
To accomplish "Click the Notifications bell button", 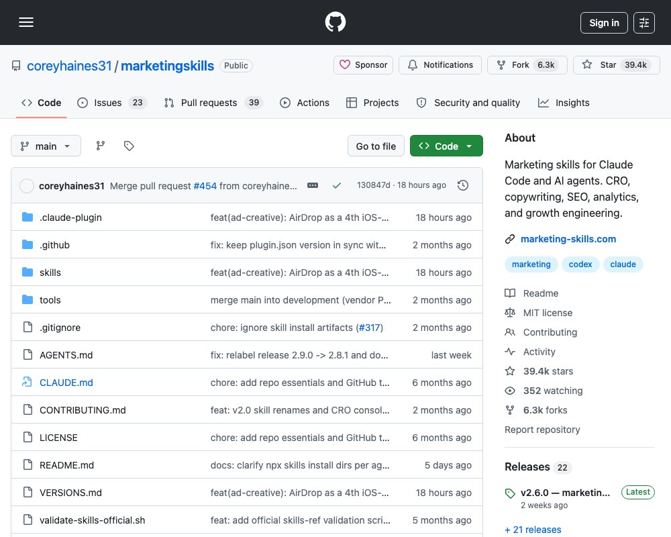I will [440, 65].
